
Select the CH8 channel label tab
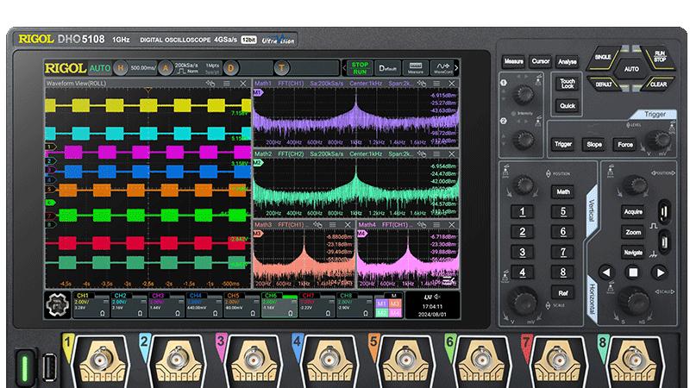coord(347,296)
